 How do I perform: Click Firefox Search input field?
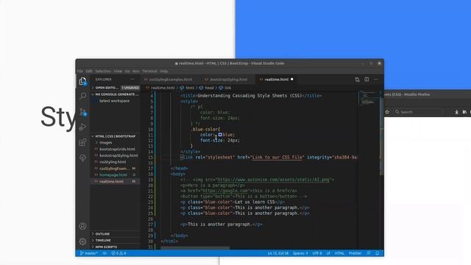coord(417,112)
